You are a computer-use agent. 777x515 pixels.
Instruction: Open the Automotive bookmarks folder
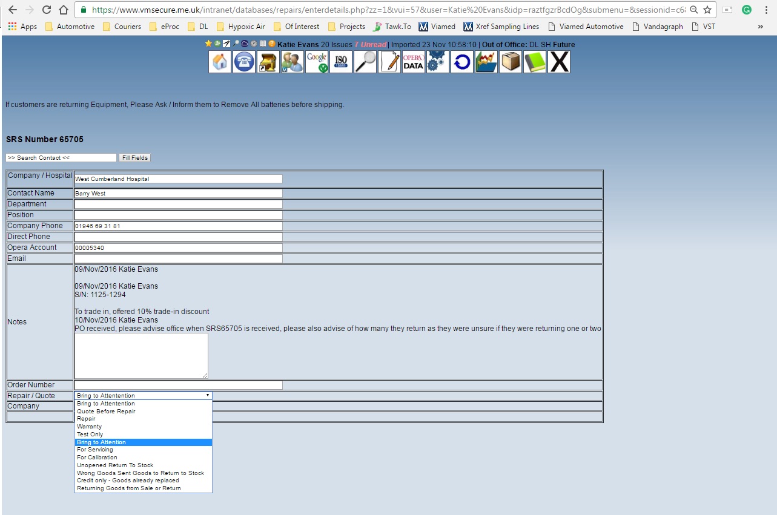[x=70, y=27]
